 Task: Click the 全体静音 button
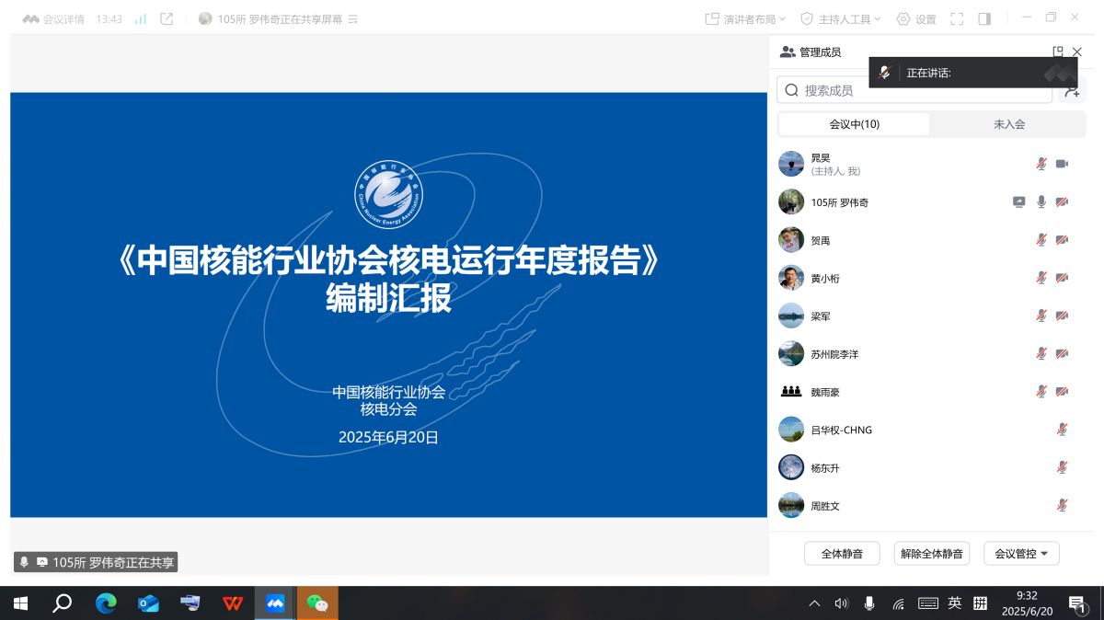click(842, 554)
